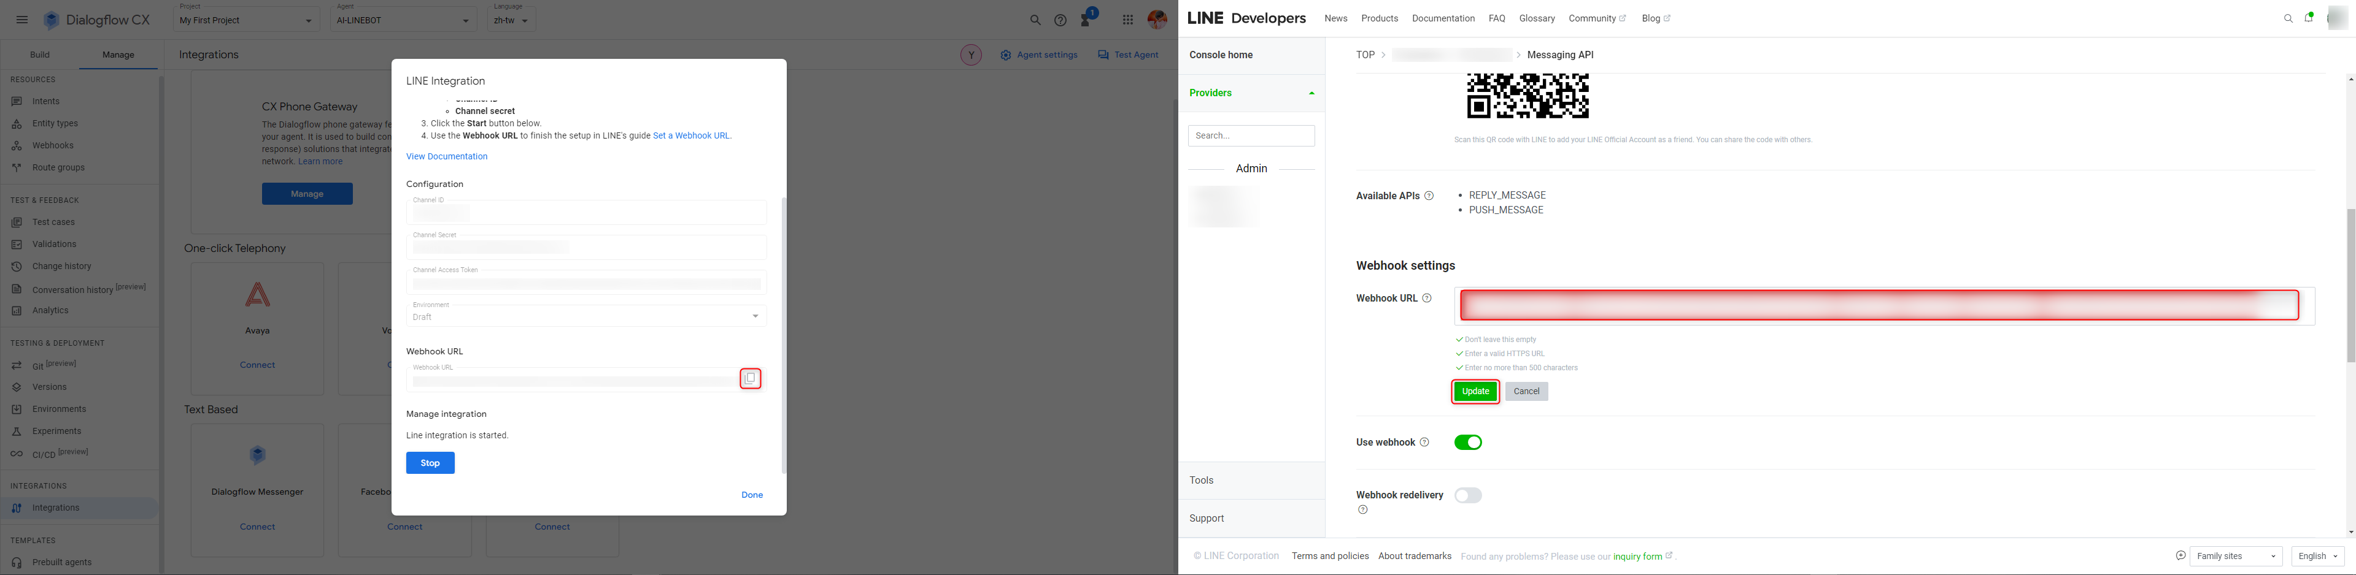The width and height of the screenshot is (2356, 575).
Task: Click the Webhook URL help icon
Action: [1427, 298]
